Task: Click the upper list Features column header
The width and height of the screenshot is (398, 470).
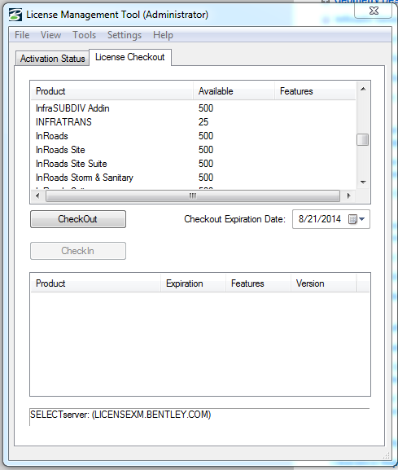Action: point(315,91)
